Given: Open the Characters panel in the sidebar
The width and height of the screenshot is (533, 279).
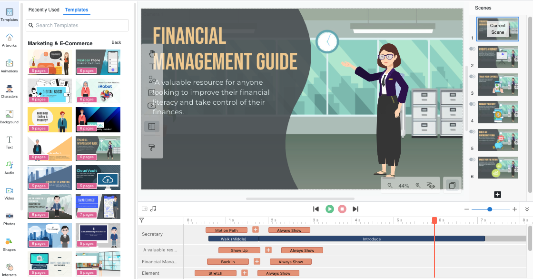Looking at the screenshot, I should coord(9,91).
